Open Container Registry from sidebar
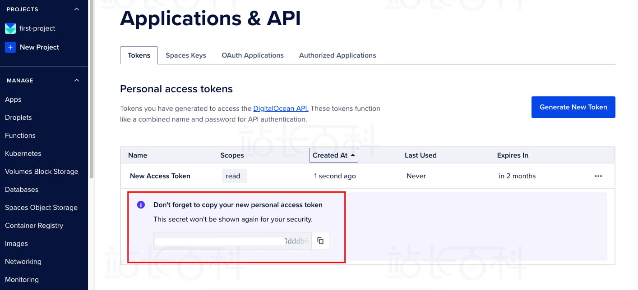Screen dimensions: 638x290 click(x=34, y=226)
